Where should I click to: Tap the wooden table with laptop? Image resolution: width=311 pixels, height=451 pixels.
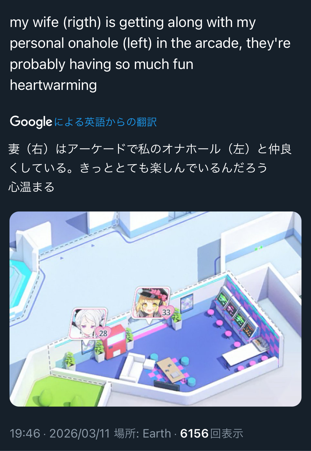171,369
